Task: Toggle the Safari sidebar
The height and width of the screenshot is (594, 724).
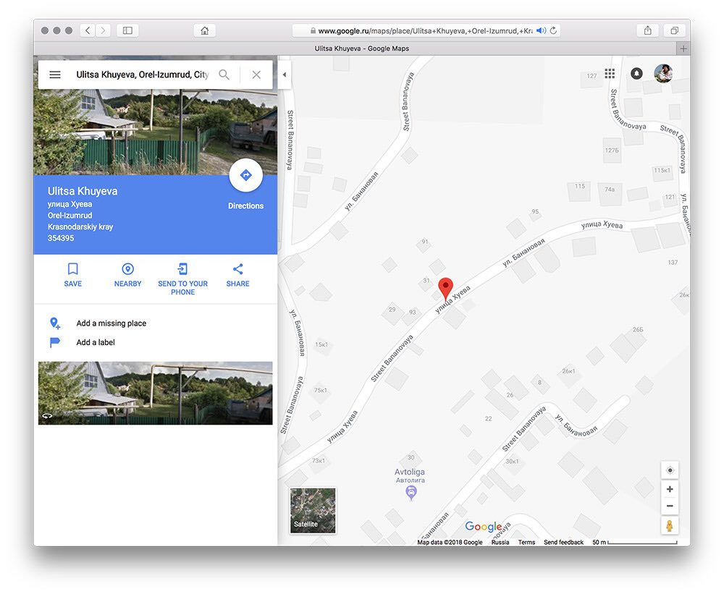Action: click(x=127, y=30)
